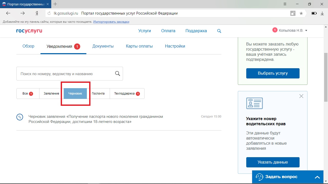Open the browser hamburger menu
This screenshot has width=328, height=184.
click(285, 4)
